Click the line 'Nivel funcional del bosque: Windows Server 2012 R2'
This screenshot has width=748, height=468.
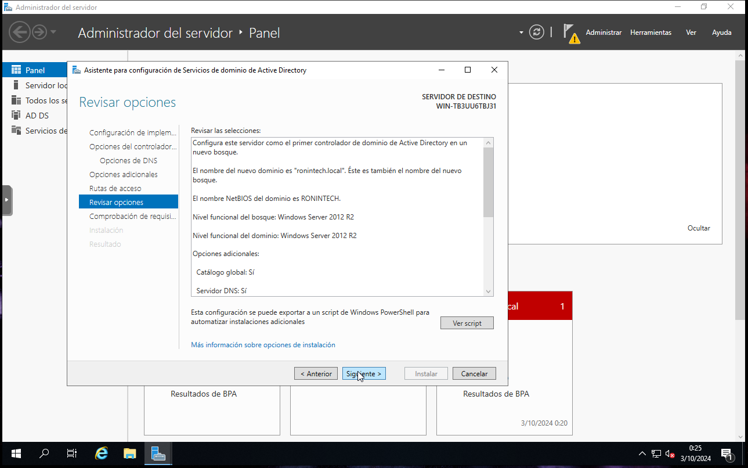point(273,217)
